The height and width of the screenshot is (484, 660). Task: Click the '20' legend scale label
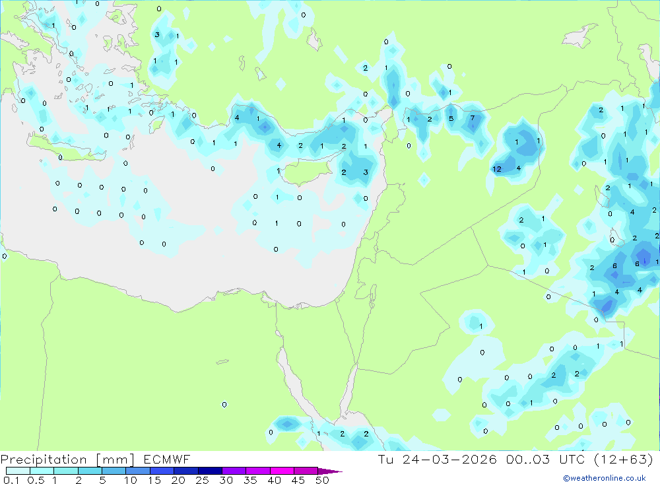click(178, 480)
